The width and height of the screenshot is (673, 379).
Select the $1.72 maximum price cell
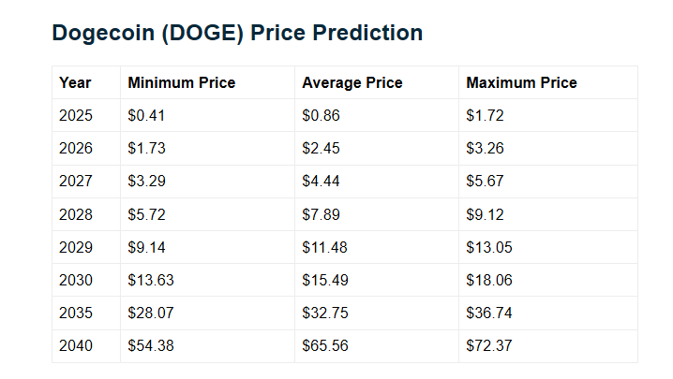(485, 116)
